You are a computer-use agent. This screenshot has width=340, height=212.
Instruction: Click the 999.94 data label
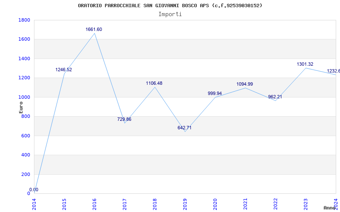[x=215, y=93]
